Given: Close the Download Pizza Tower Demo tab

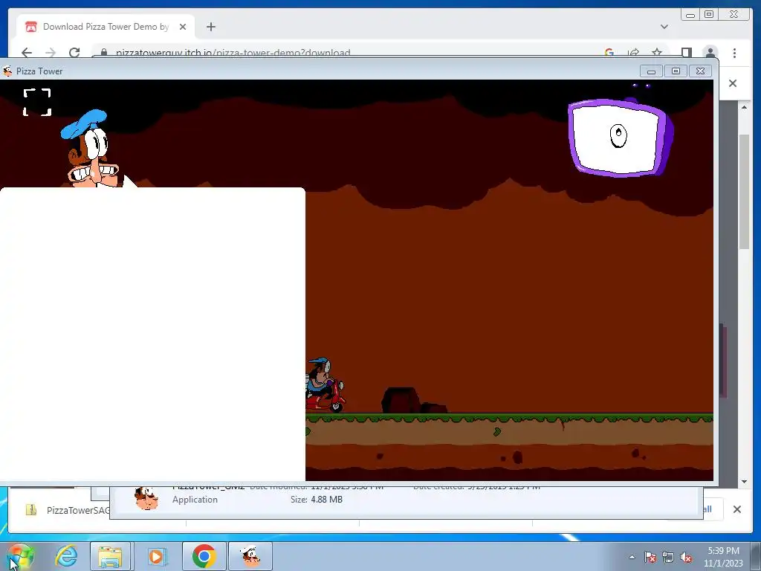Looking at the screenshot, I should (183, 27).
